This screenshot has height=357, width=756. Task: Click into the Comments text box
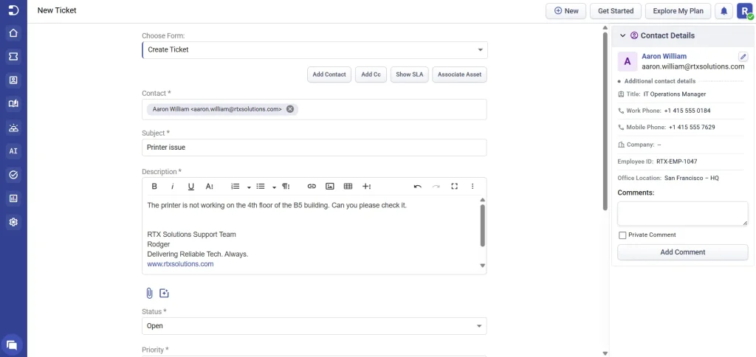(x=683, y=213)
